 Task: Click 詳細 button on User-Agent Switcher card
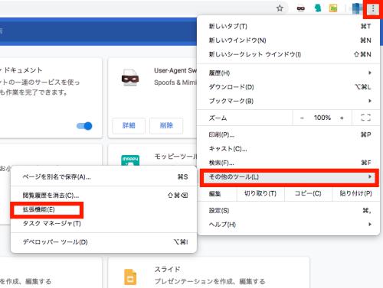129,125
